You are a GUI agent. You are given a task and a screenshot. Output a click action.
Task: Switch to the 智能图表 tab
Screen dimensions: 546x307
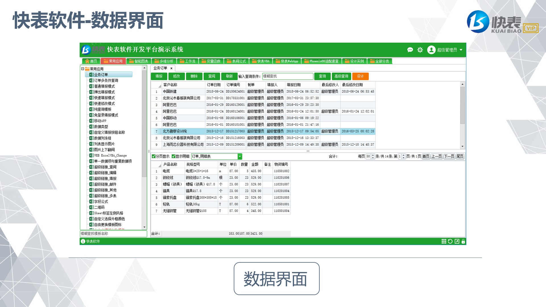coord(139,61)
